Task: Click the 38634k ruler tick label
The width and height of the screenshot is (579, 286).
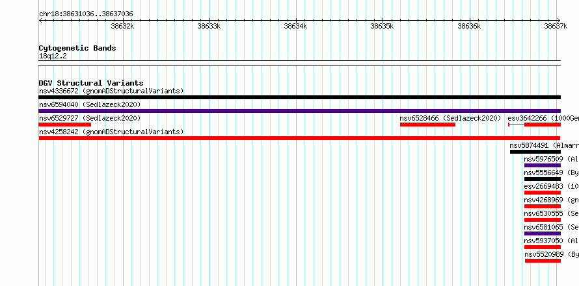Action: pos(295,26)
